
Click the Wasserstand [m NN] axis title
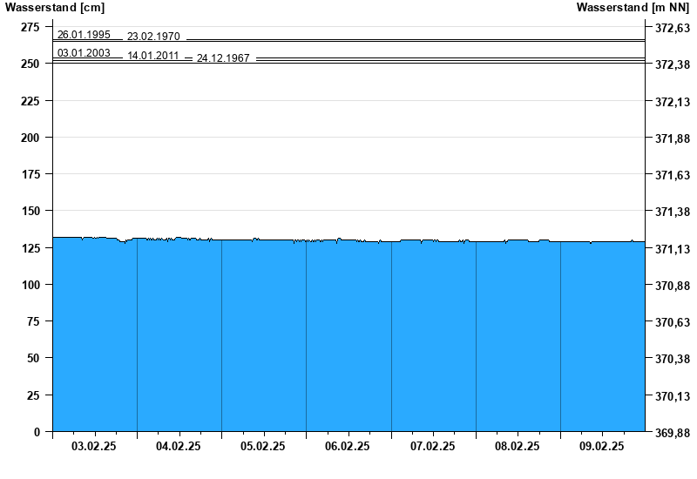coord(633,8)
